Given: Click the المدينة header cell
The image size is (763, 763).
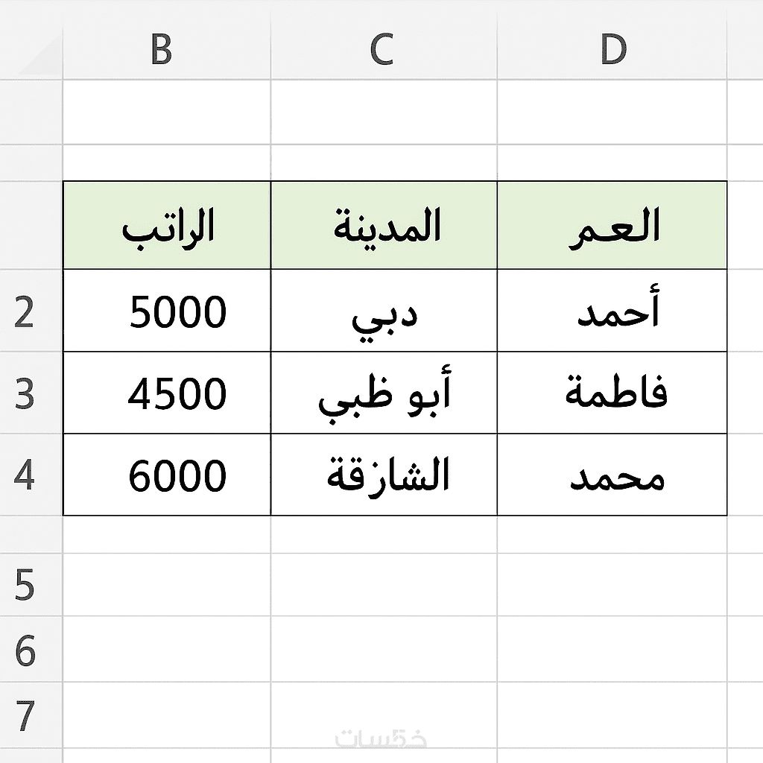Looking at the screenshot, I should point(384,225).
